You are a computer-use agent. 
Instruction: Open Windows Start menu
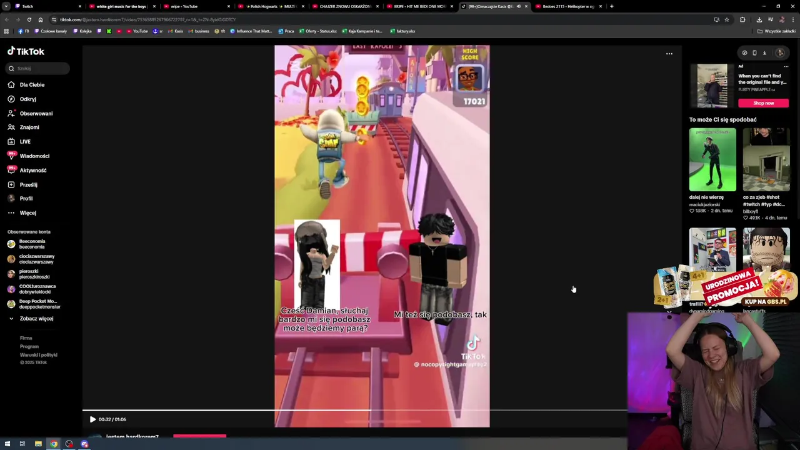(7, 444)
